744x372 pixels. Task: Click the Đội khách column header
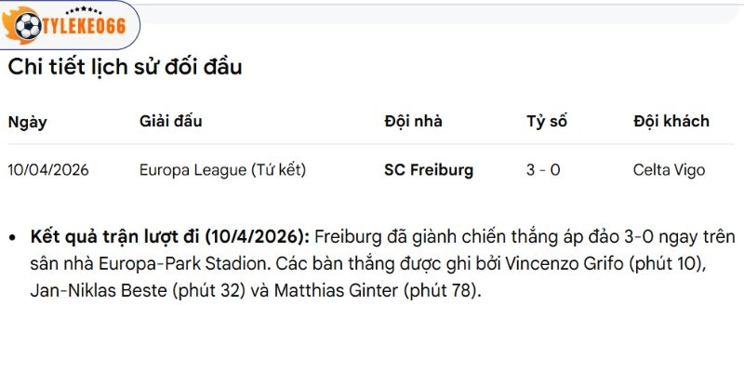point(671,121)
